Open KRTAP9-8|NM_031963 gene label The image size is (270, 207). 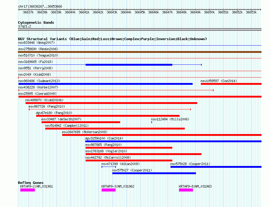click(x=195, y=186)
